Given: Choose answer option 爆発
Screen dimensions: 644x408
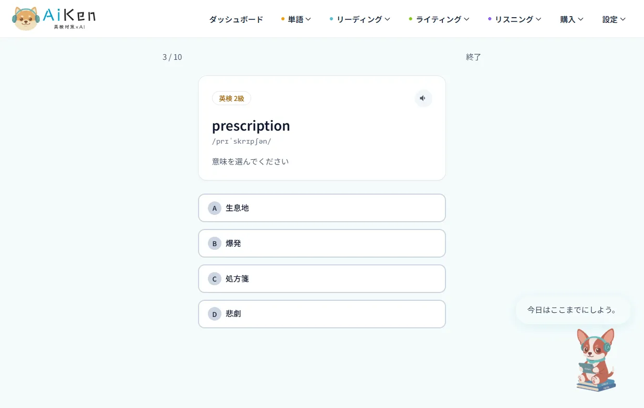Looking at the screenshot, I should (x=322, y=244).
